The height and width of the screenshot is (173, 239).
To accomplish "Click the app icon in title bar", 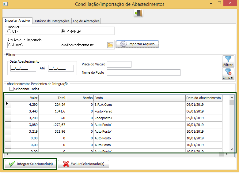I will (4, 4).
